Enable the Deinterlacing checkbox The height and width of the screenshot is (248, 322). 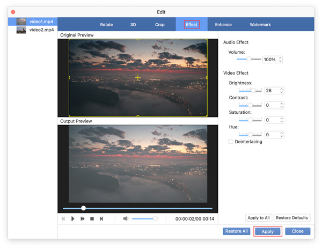231,142
